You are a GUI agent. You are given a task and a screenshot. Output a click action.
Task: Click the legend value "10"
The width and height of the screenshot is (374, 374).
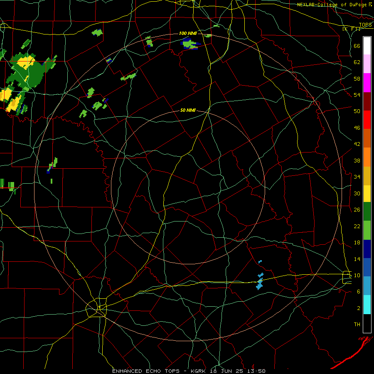tap(357, 275)
